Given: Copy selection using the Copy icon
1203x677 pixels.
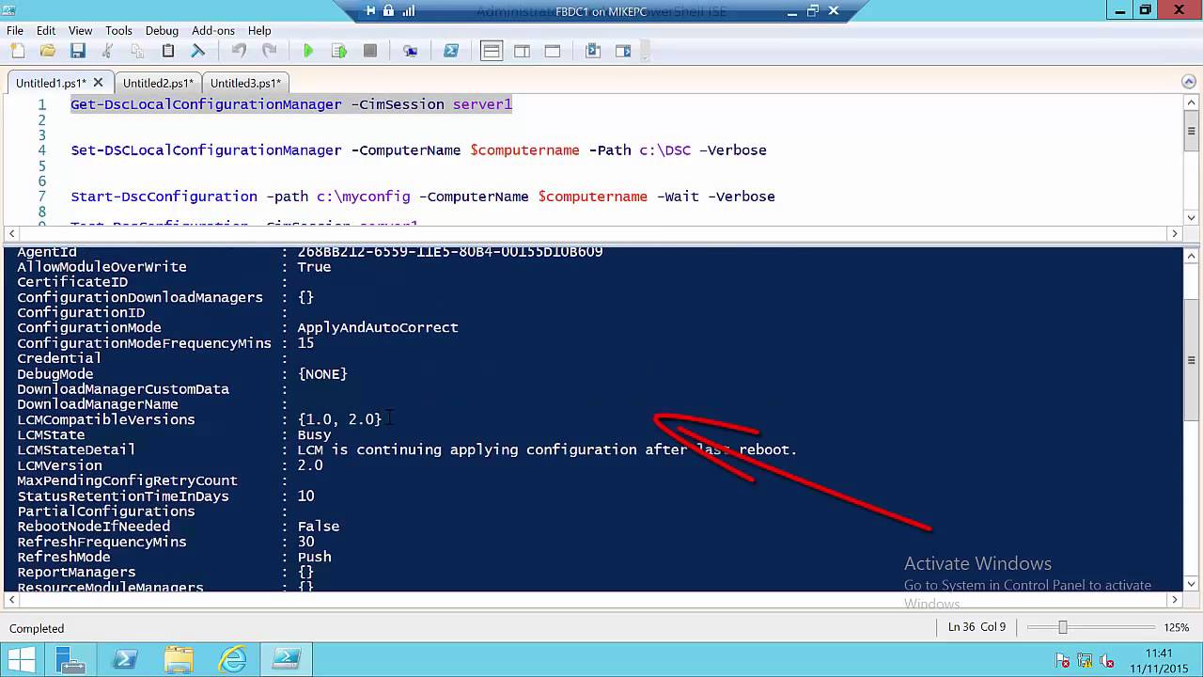Looking at the screenshot, I should 137,51.
